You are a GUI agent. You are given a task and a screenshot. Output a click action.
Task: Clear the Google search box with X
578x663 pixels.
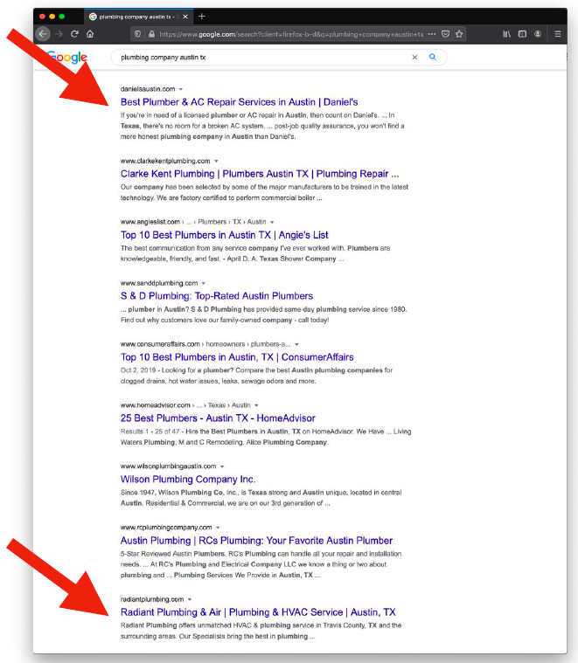click(x=414, y=57)
